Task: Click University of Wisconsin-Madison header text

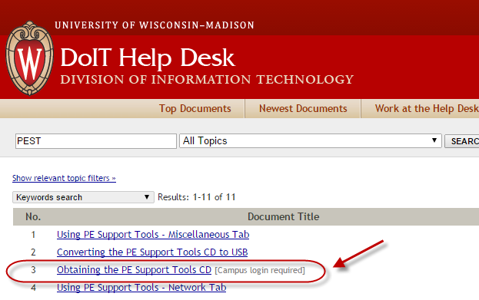Action: tap(155, 25)
